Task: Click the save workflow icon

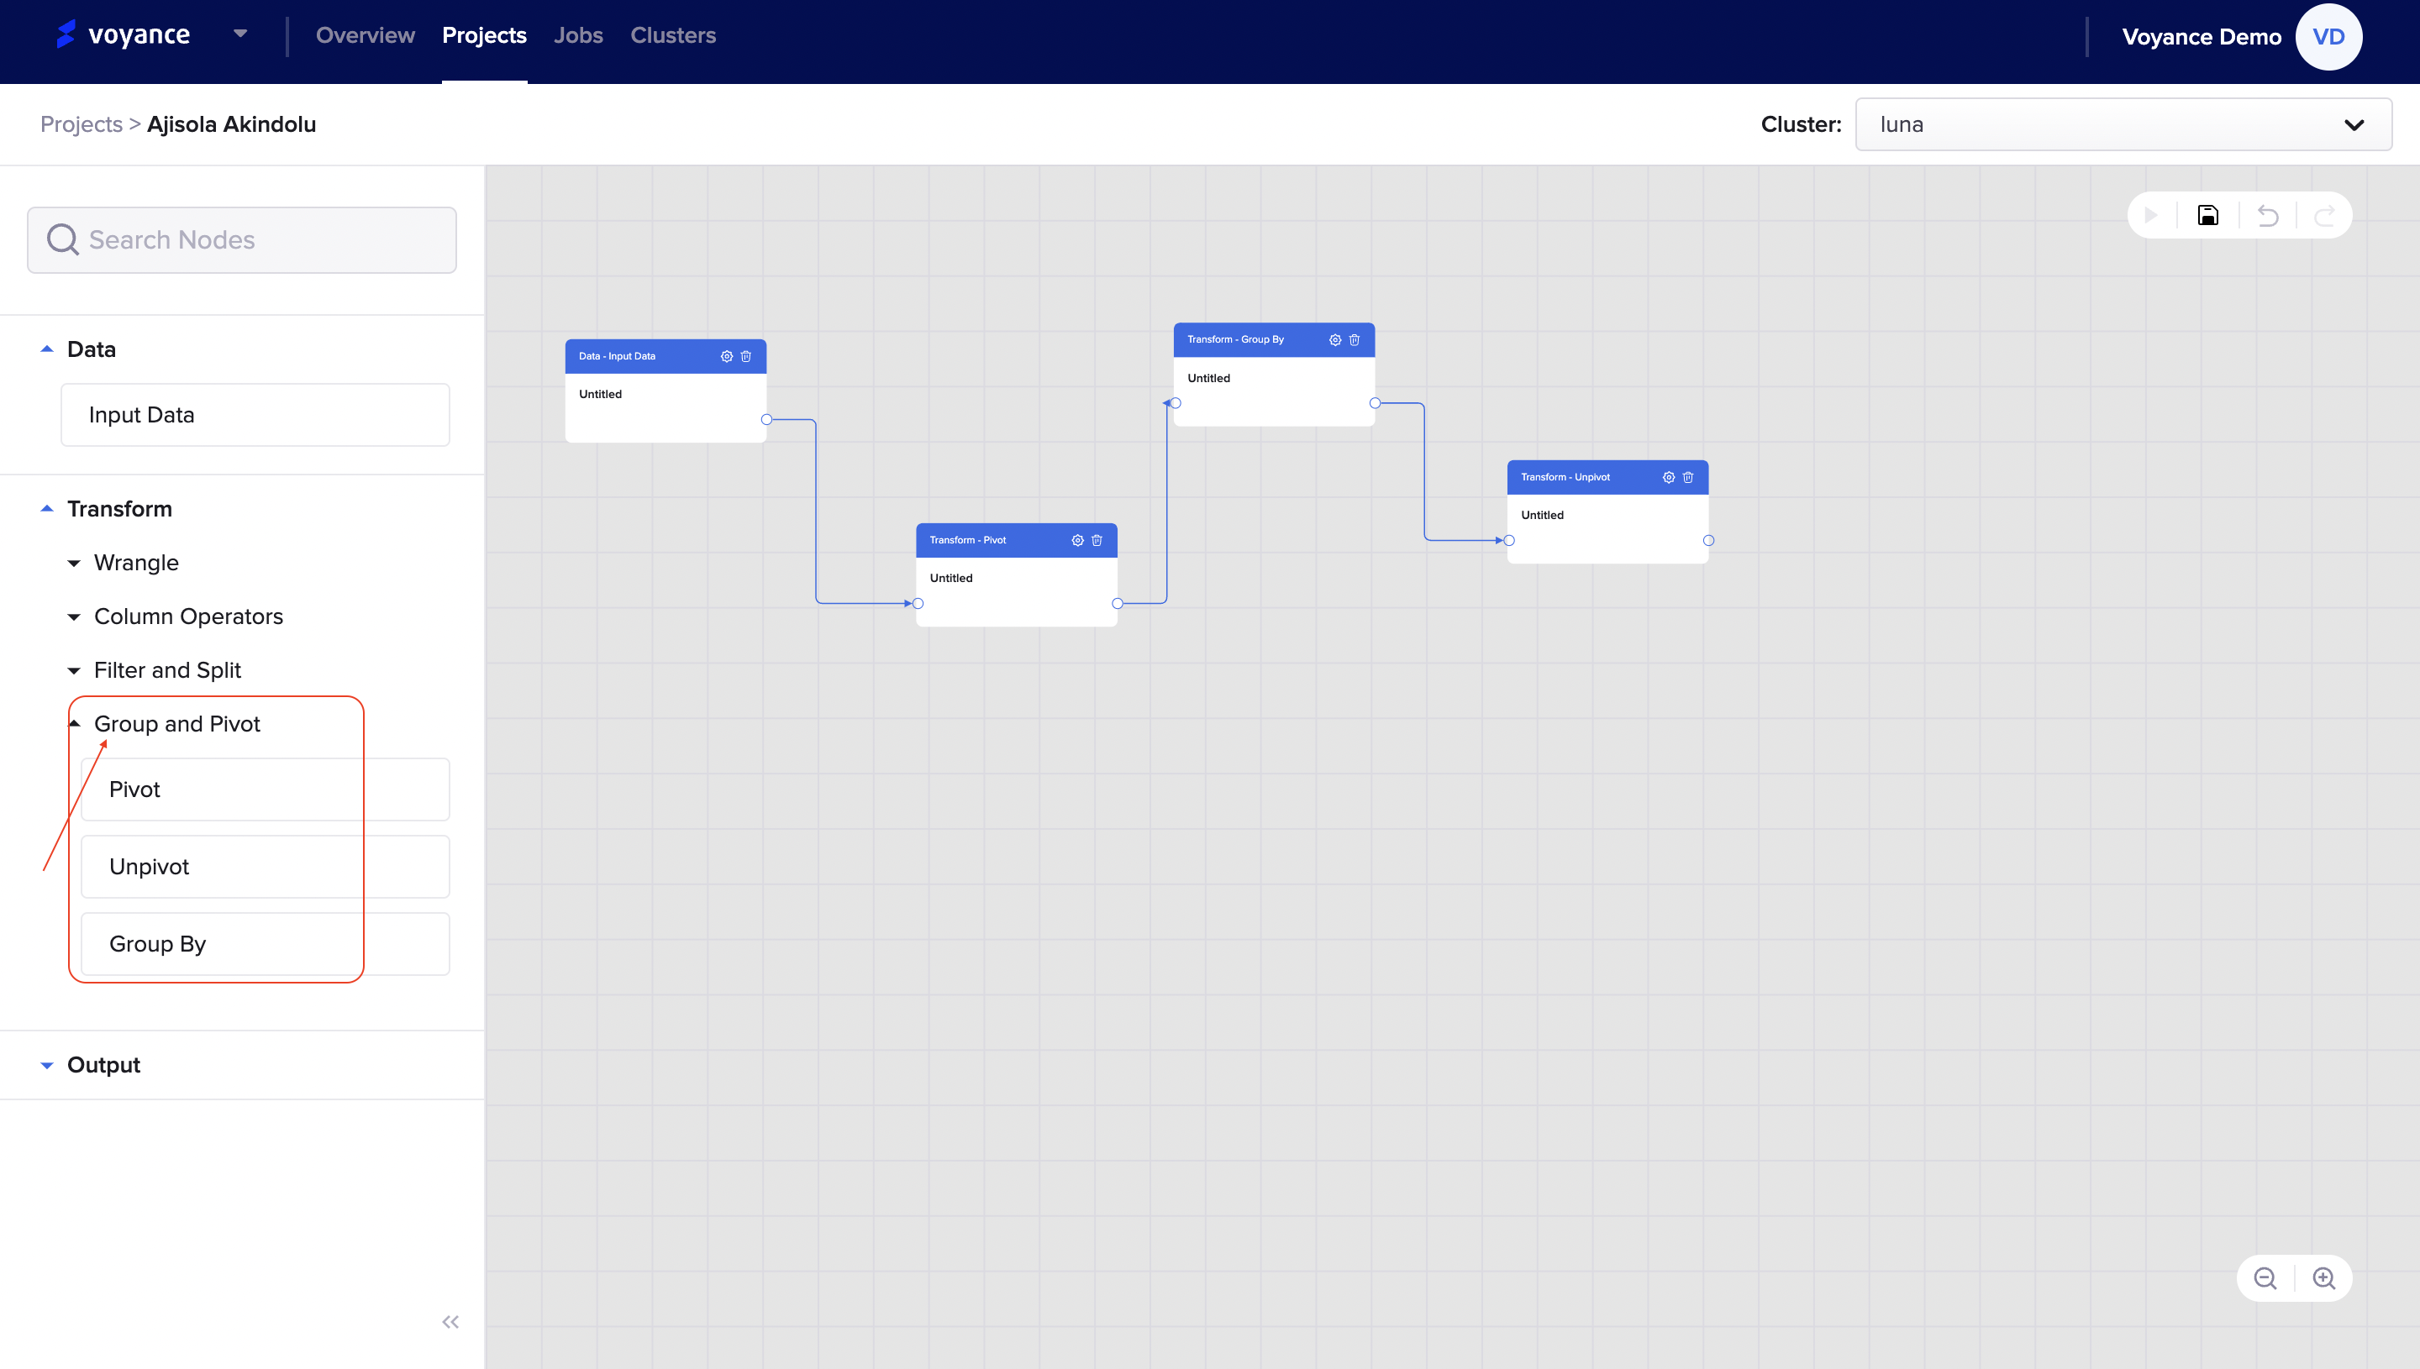Action: point(2207,215)
